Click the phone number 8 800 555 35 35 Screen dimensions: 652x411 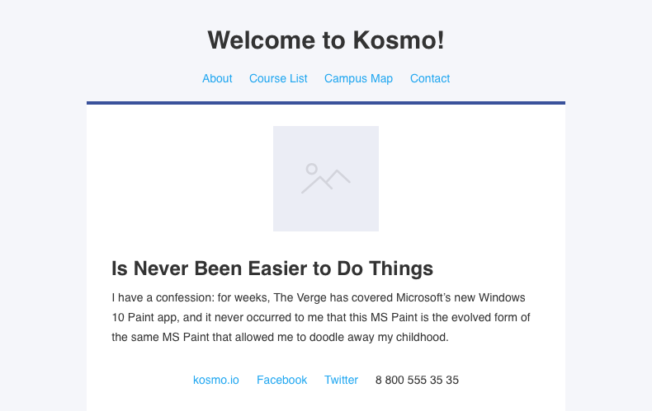pos(417,380)
